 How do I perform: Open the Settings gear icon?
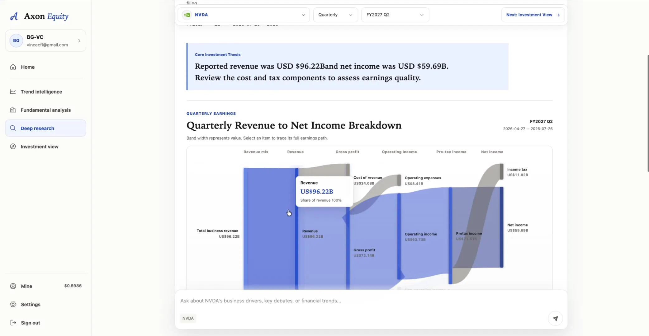point(13,304)
